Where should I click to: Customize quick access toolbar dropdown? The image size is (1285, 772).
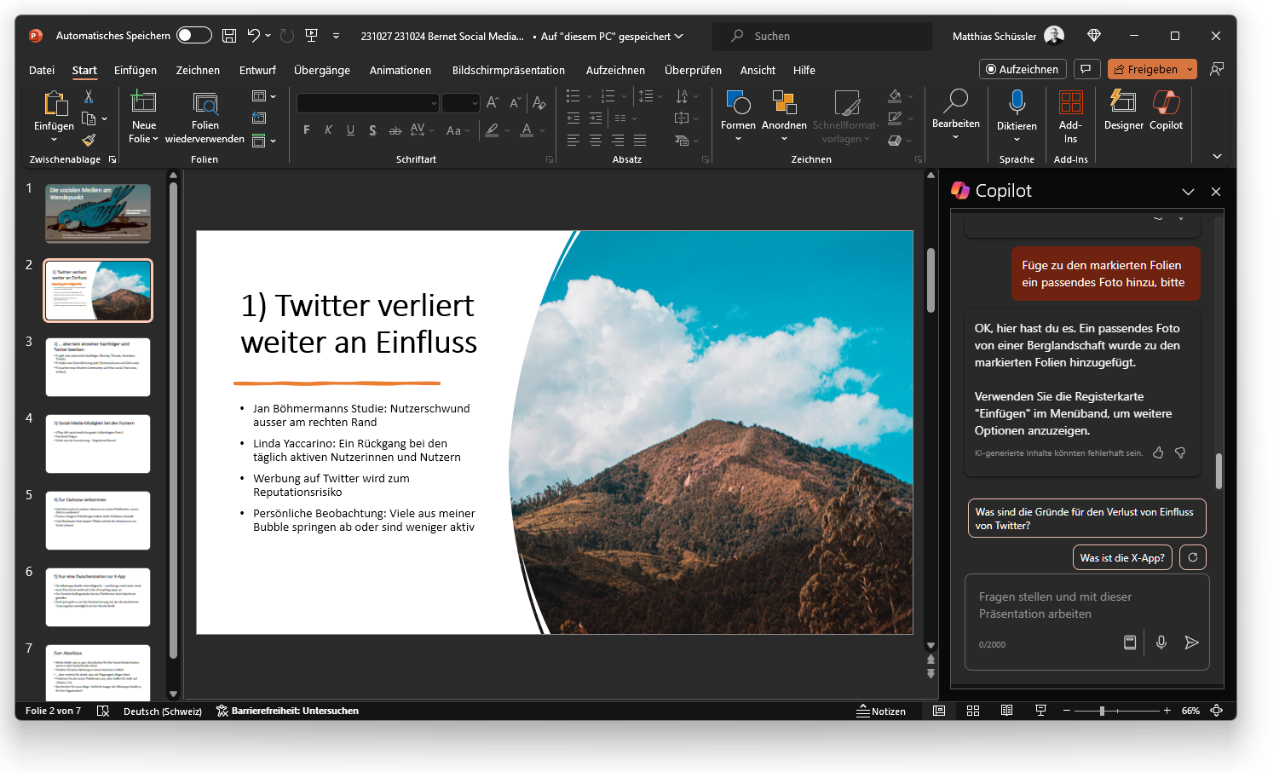[x=336, y=36]
